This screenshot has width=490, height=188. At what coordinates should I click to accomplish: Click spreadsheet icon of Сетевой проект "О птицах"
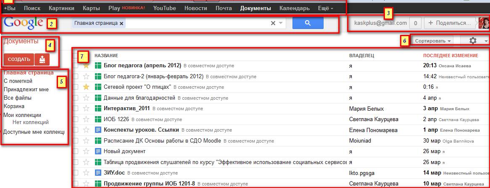tap(98, 87)
